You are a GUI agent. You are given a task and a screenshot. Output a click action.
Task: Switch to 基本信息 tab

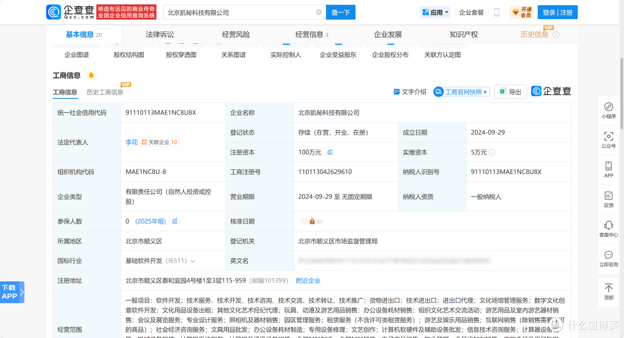pyautogui.click(x=84, y=35)
